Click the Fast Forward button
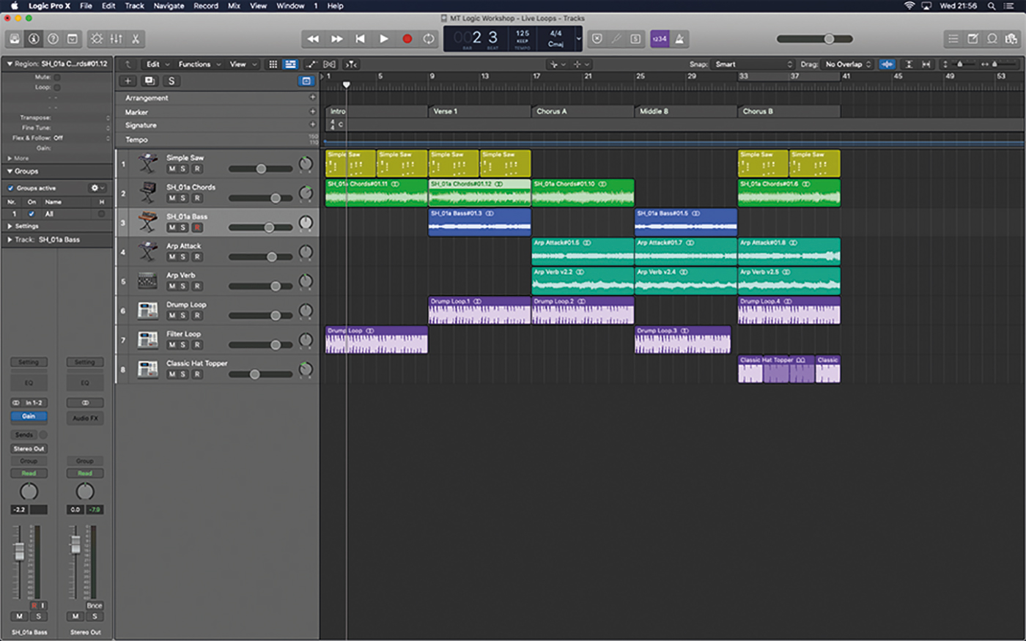 (x=336, y=39)
